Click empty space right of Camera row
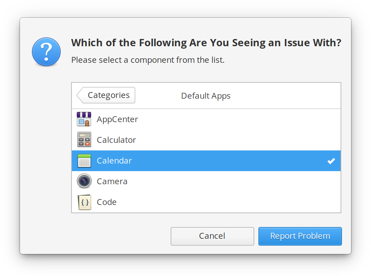 [x=242, y=181]
